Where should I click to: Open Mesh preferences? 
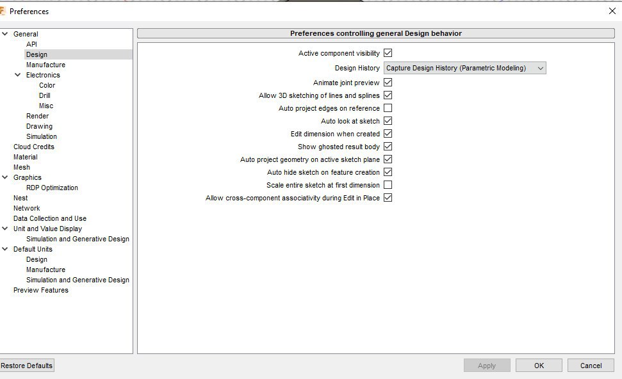point(22,167)
